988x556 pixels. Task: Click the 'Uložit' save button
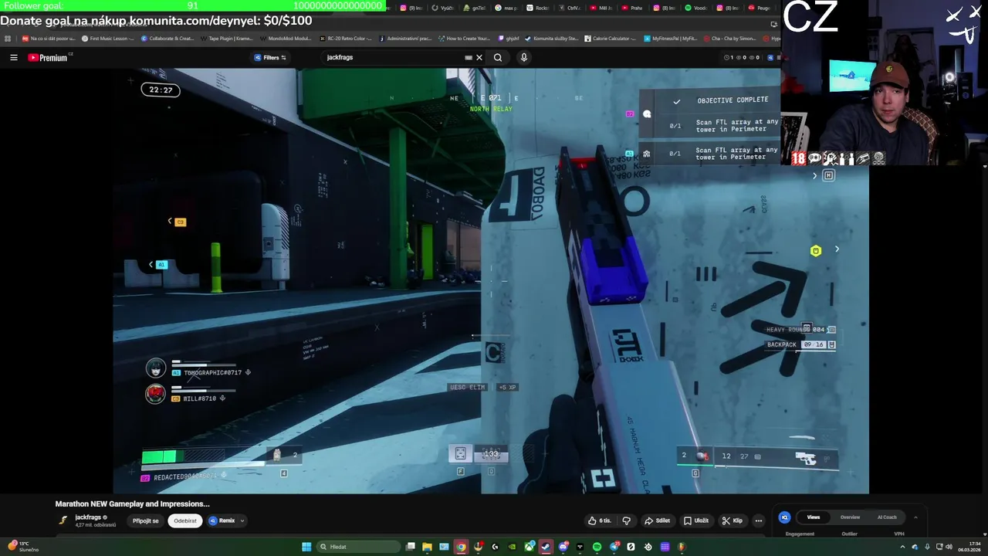[696, 520]
